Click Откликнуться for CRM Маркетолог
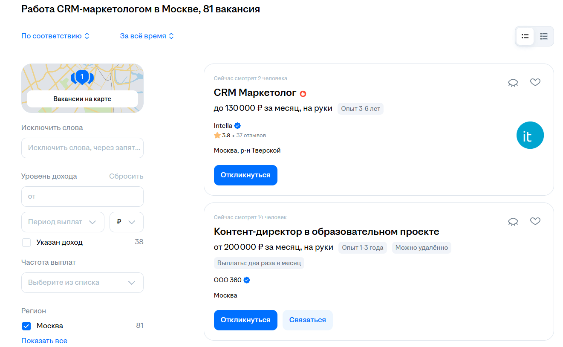 point(245,175)
